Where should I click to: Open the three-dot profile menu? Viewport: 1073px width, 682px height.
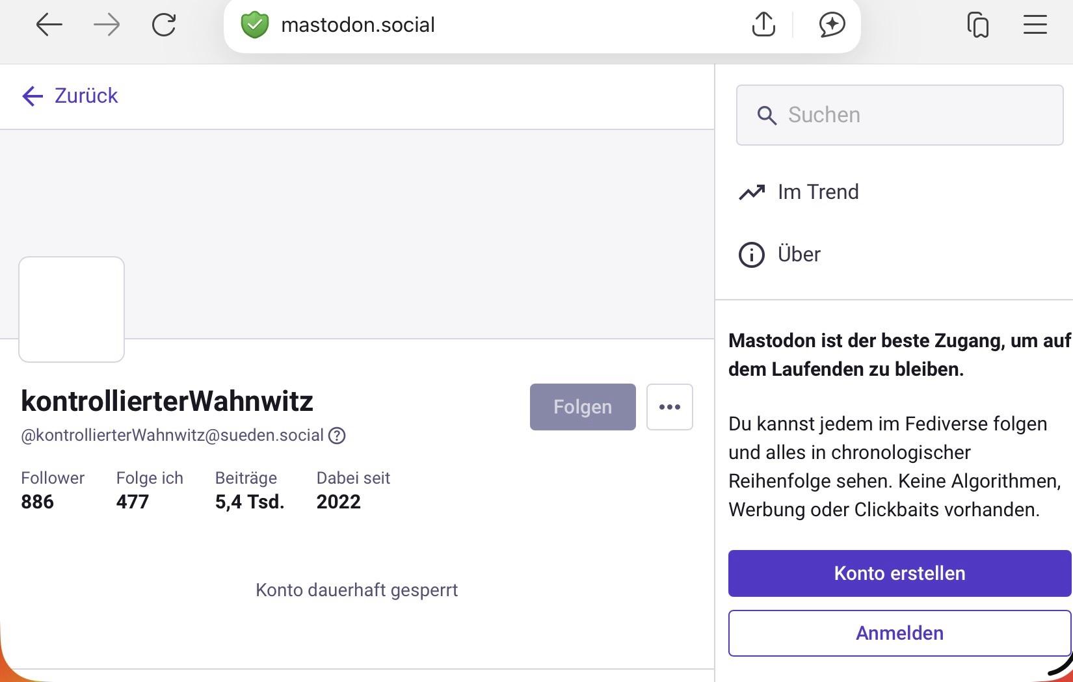point(670,407)
